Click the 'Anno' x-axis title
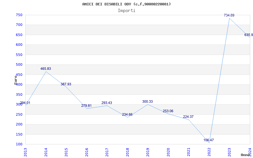 coord(245,155)
